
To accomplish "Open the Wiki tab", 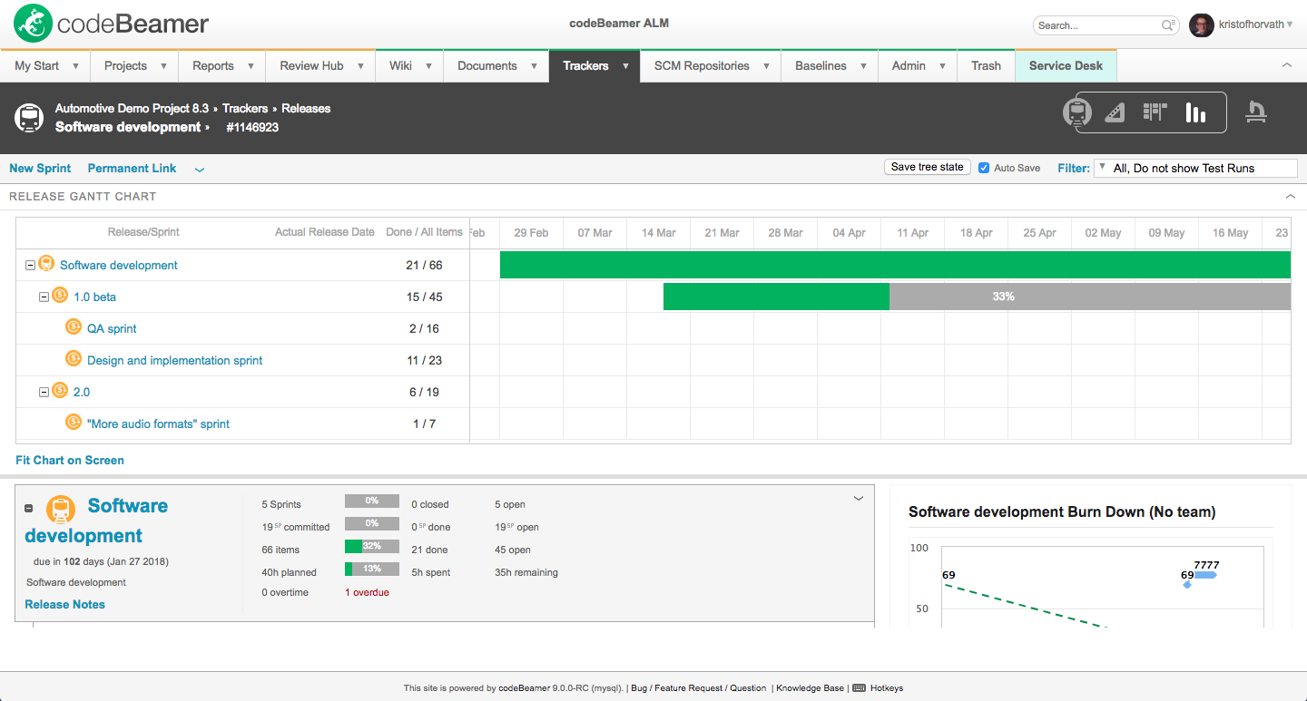I will pos(409,66).
